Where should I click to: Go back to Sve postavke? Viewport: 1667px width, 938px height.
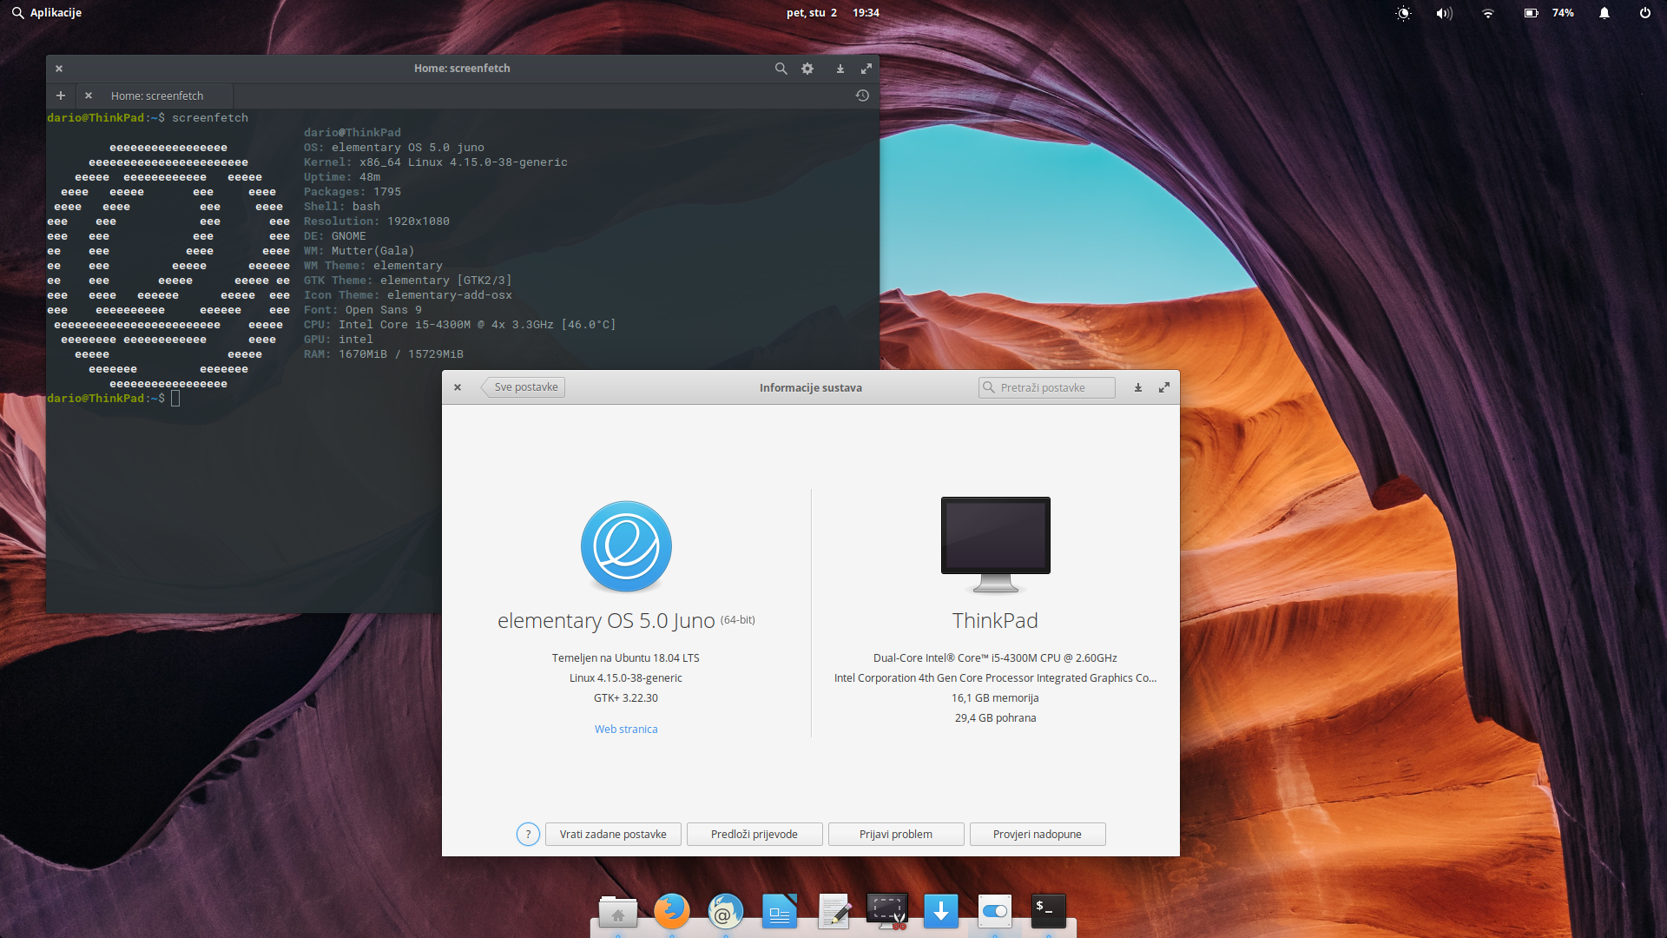pos(524,387)
